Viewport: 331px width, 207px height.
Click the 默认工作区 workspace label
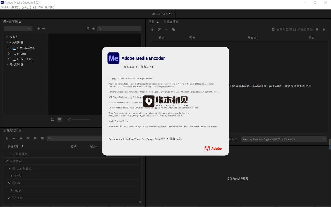(x=160, y=14)
